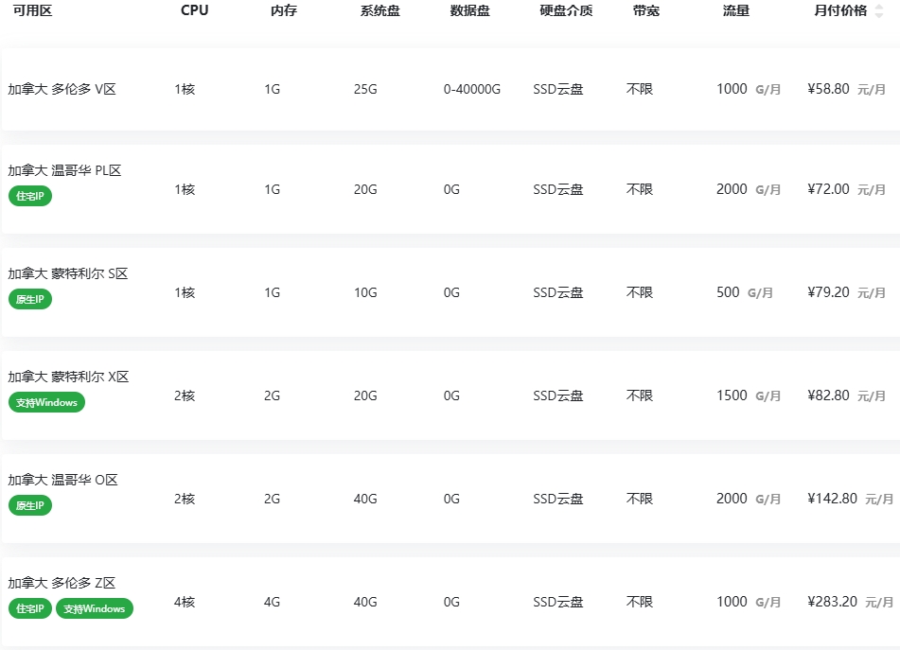Click the 住宅IP badge on 多伦多 Z区
Viewport: 900px width, 650px height.
(30, 608)
